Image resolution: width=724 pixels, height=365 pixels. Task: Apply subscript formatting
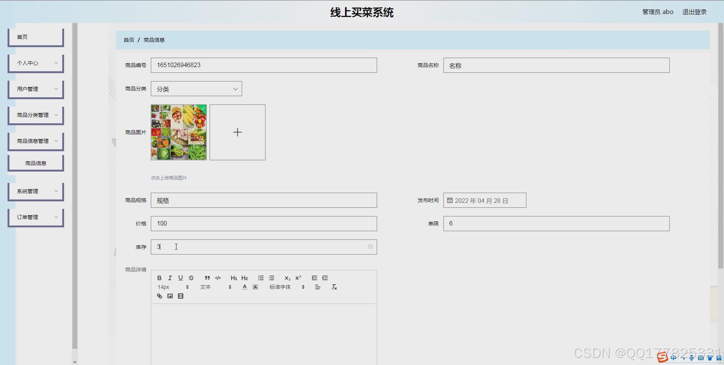(x=287, y=278)
